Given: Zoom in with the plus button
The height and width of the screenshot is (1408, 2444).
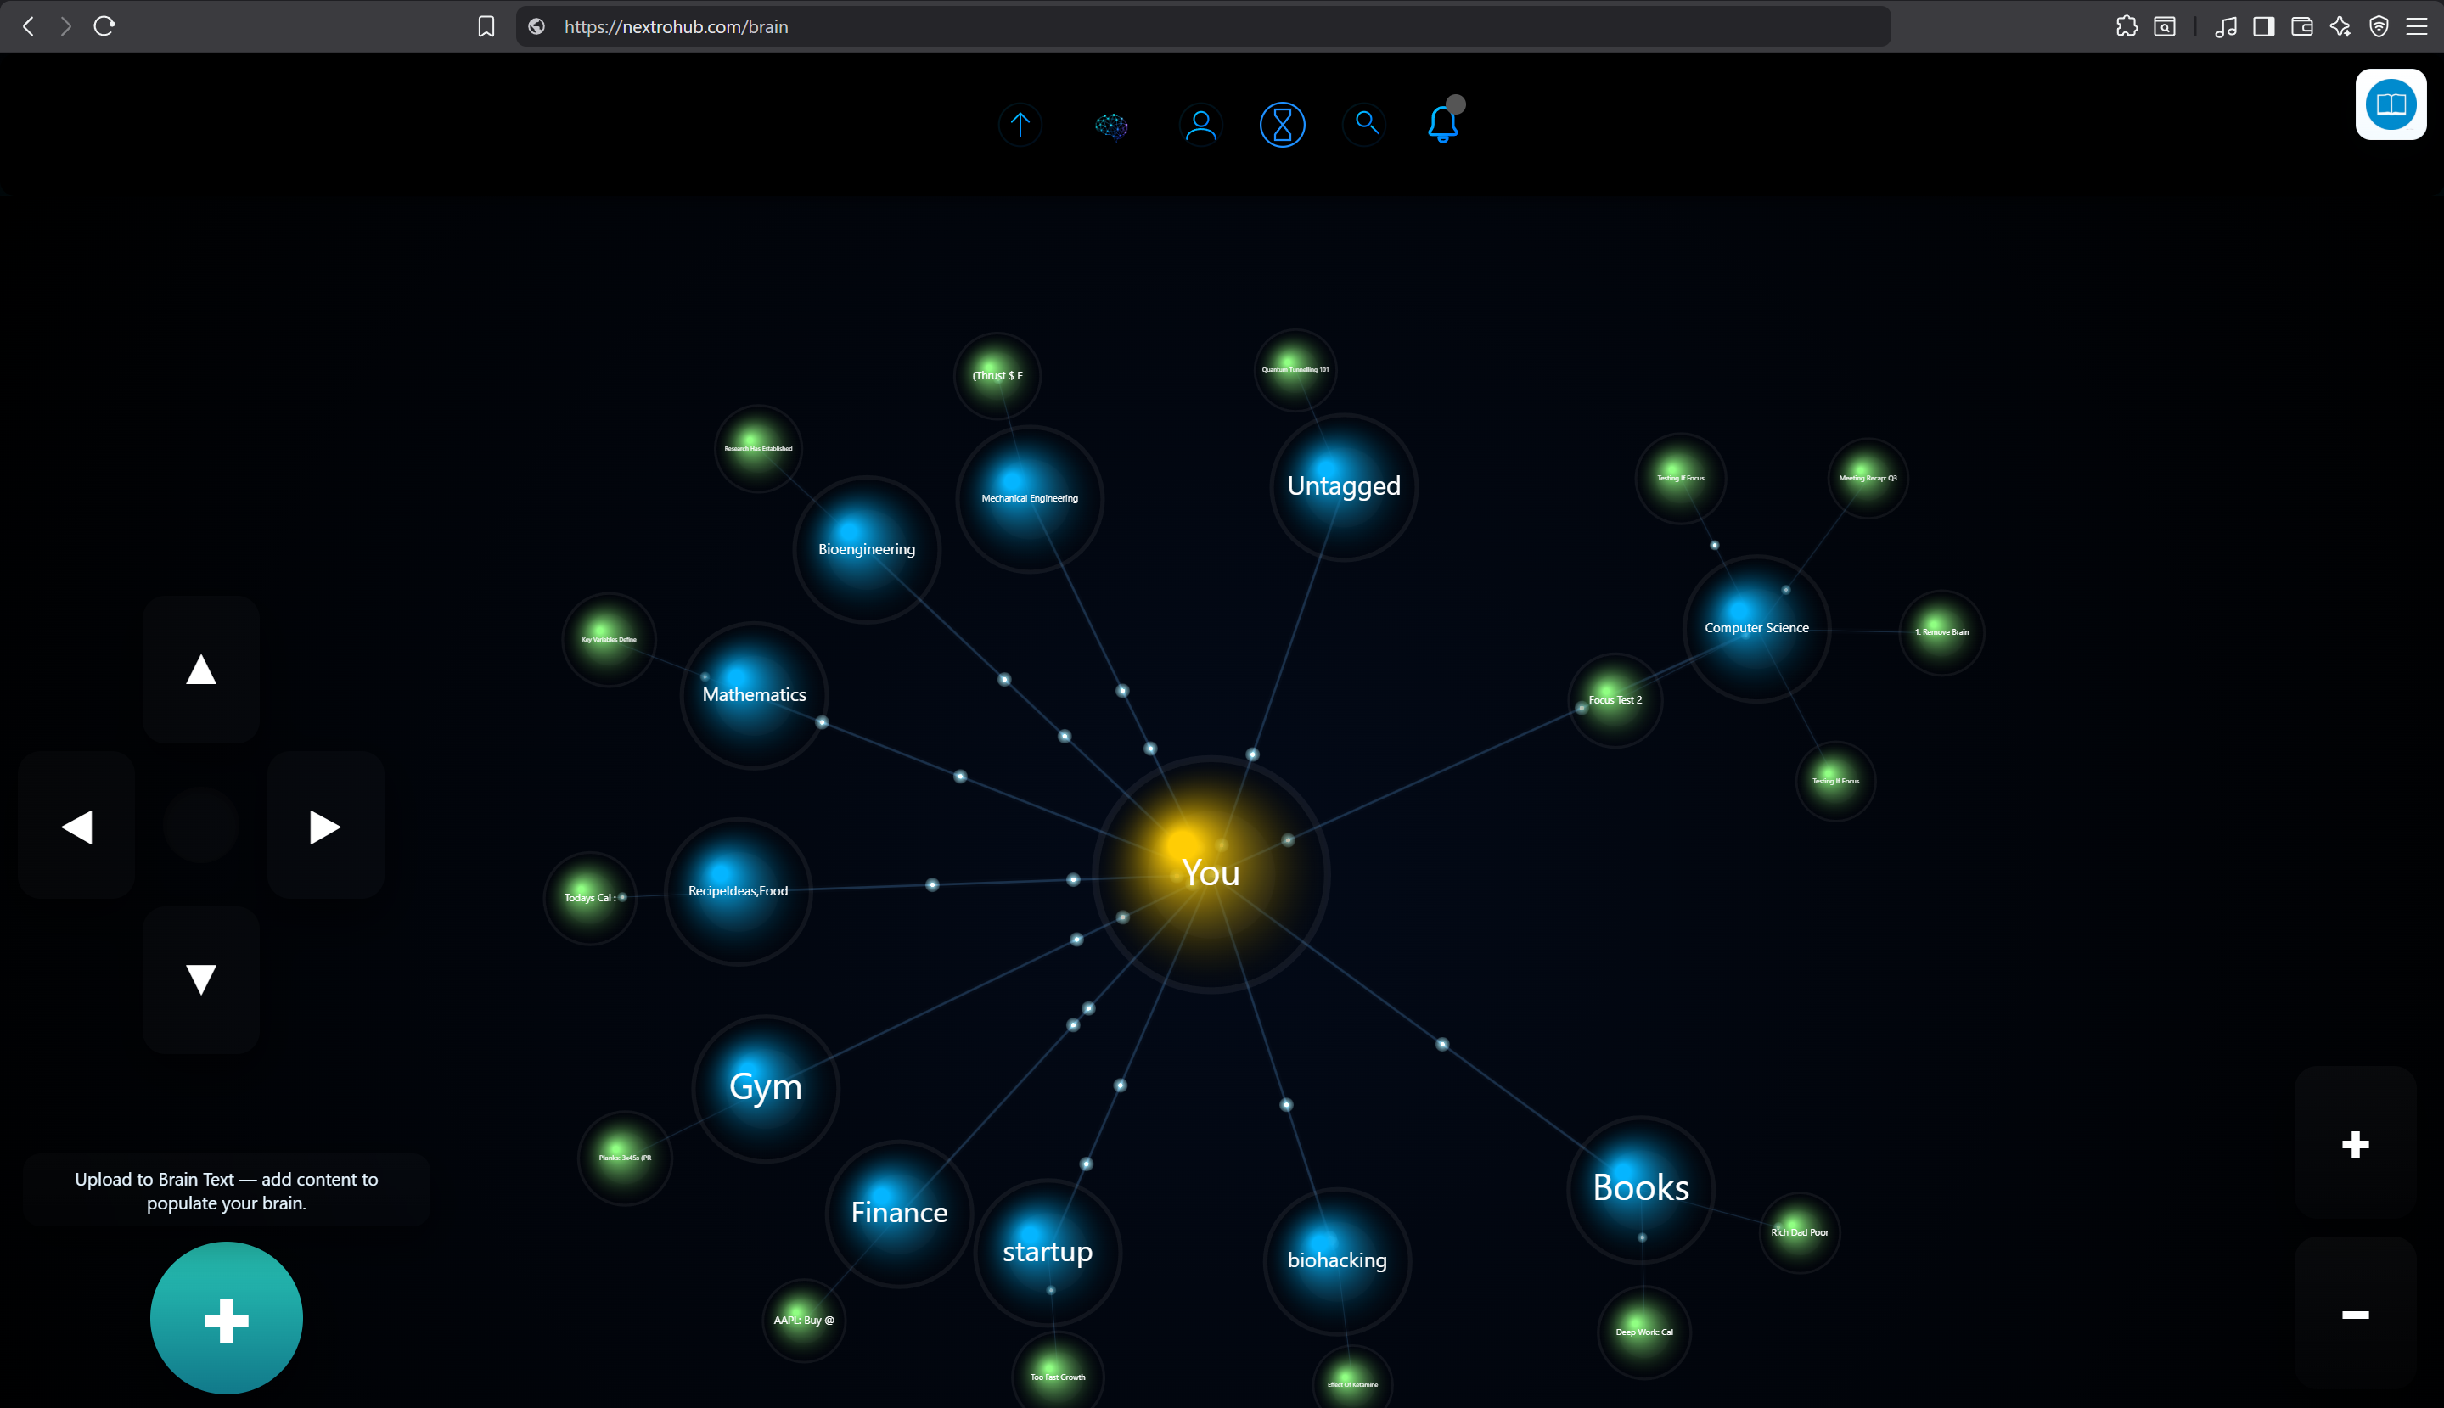Looking at the screenshot, I should [2355, 1144].
